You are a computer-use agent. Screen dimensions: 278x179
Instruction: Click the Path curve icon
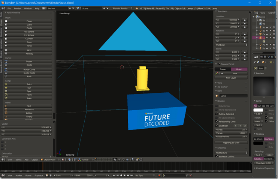click(x=6, y=76)
